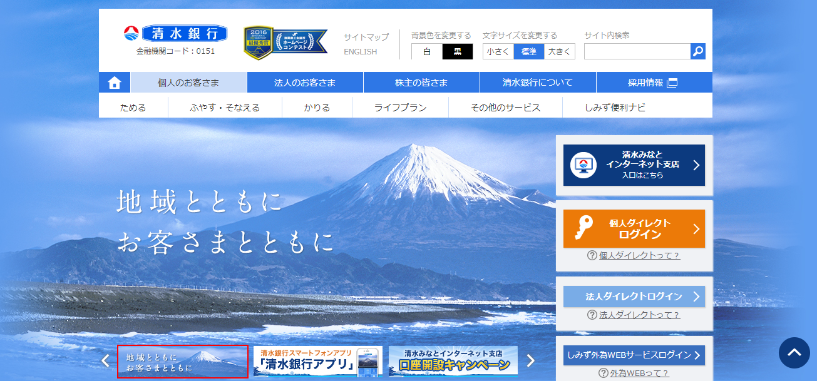Click the search magnifier icon button
The height and width of the screenshot is (381, 817).
698,51
